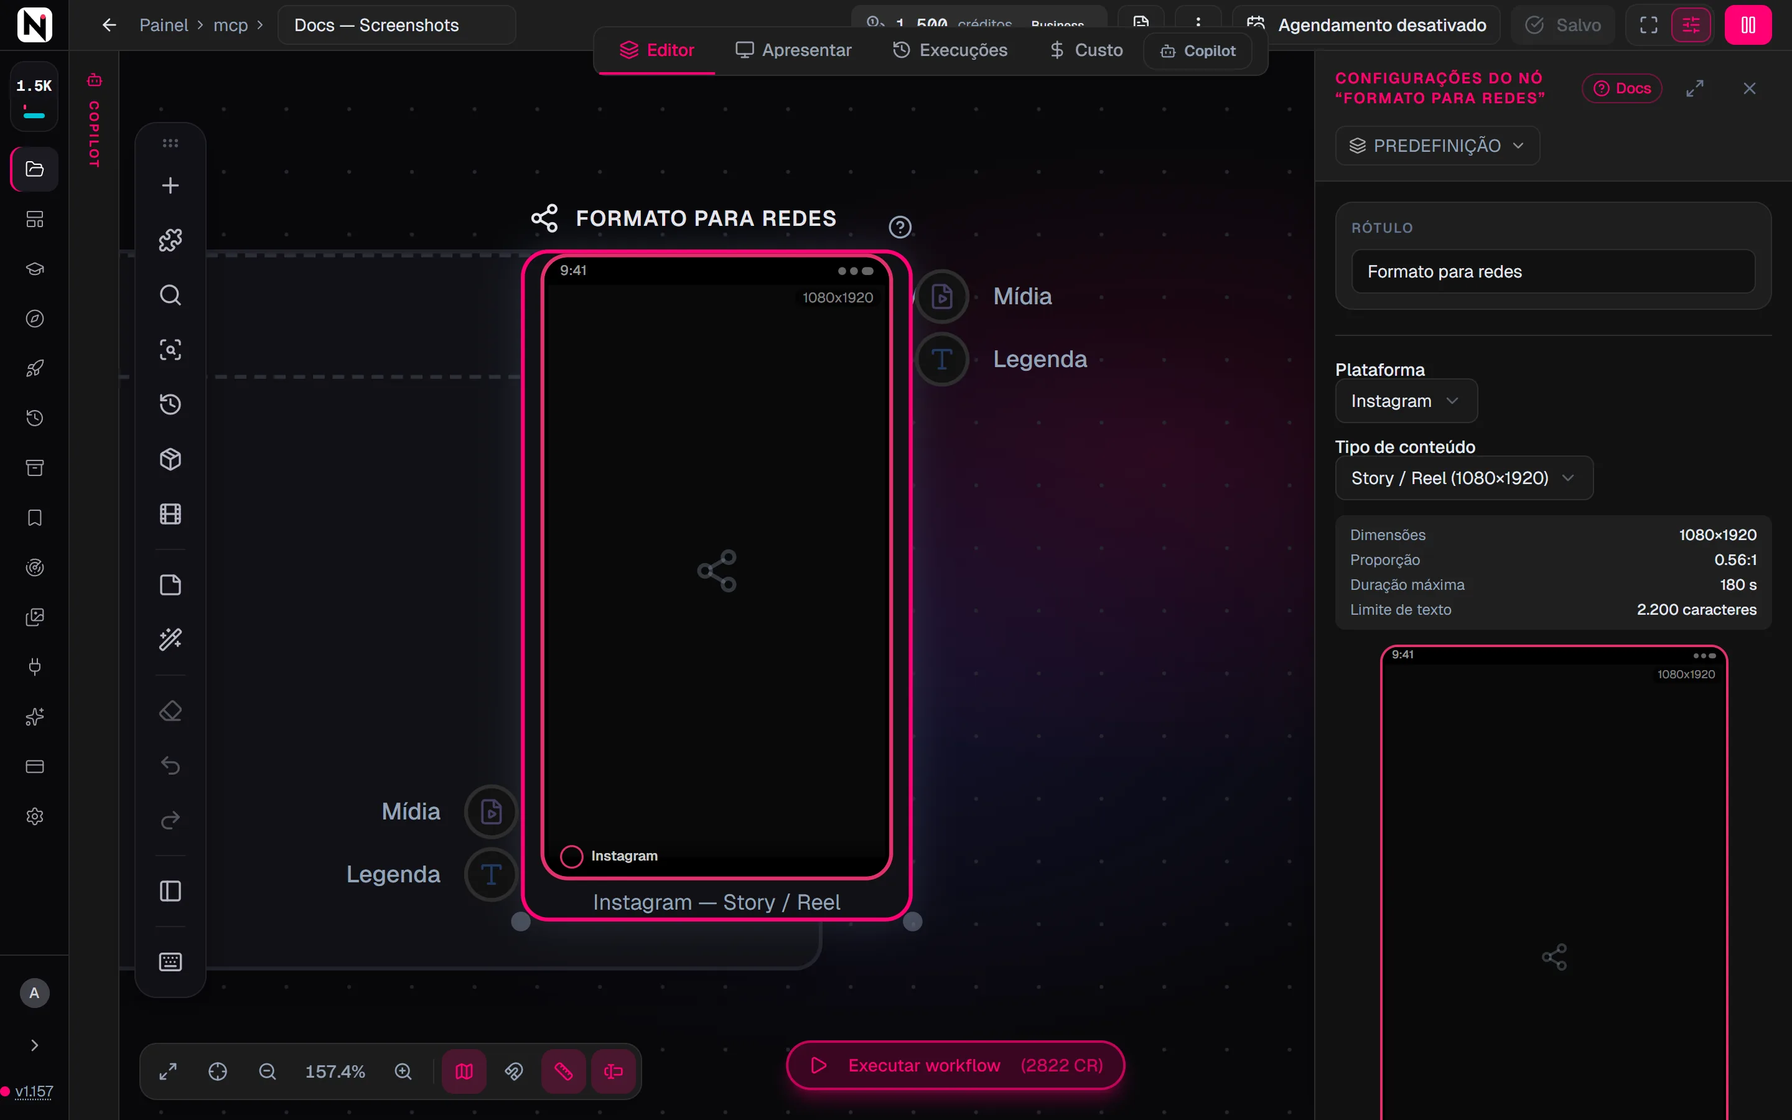Image resolution: width=1792 pixels, height=1120 pixels.
Task: Expand the sidebar with the chevron arrow
Action: (35, 1045)
